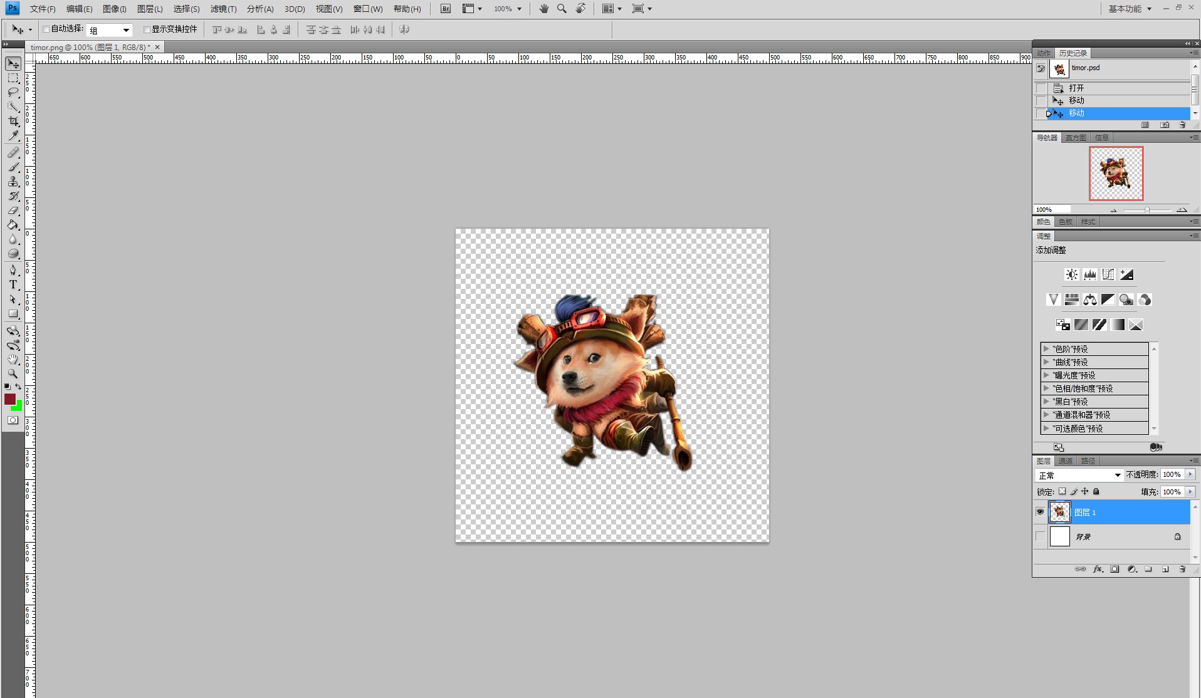
Task: Open the 正常 blend mode dropdown
Action: 1079,475
